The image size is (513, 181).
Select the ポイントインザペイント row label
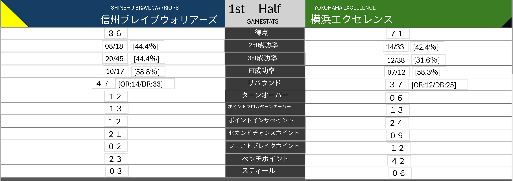[x=261, y=120]
